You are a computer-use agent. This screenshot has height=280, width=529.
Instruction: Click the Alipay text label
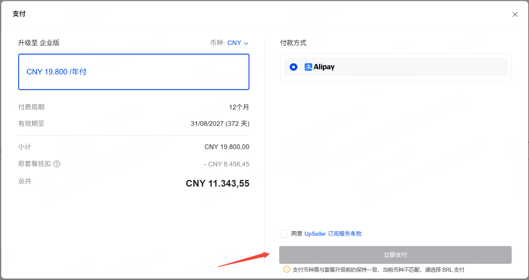point(324,67)
